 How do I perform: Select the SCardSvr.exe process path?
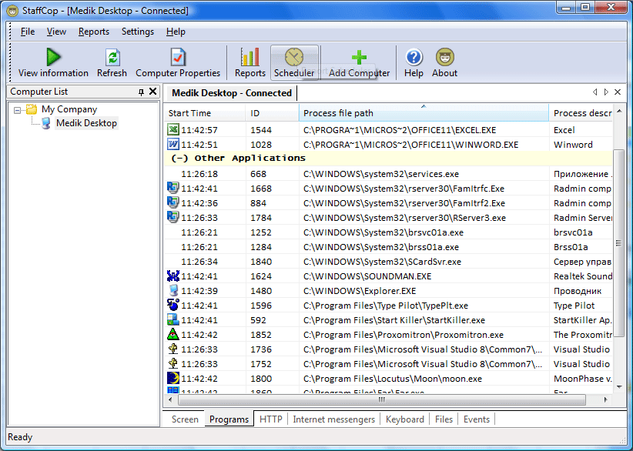pyautogui.click(x=382, y=262)
